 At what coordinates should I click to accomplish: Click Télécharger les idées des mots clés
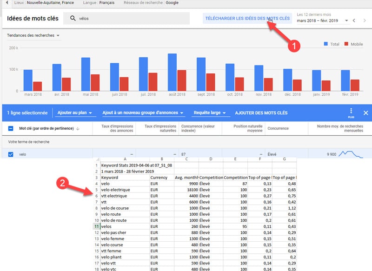(x=247, y=19)
